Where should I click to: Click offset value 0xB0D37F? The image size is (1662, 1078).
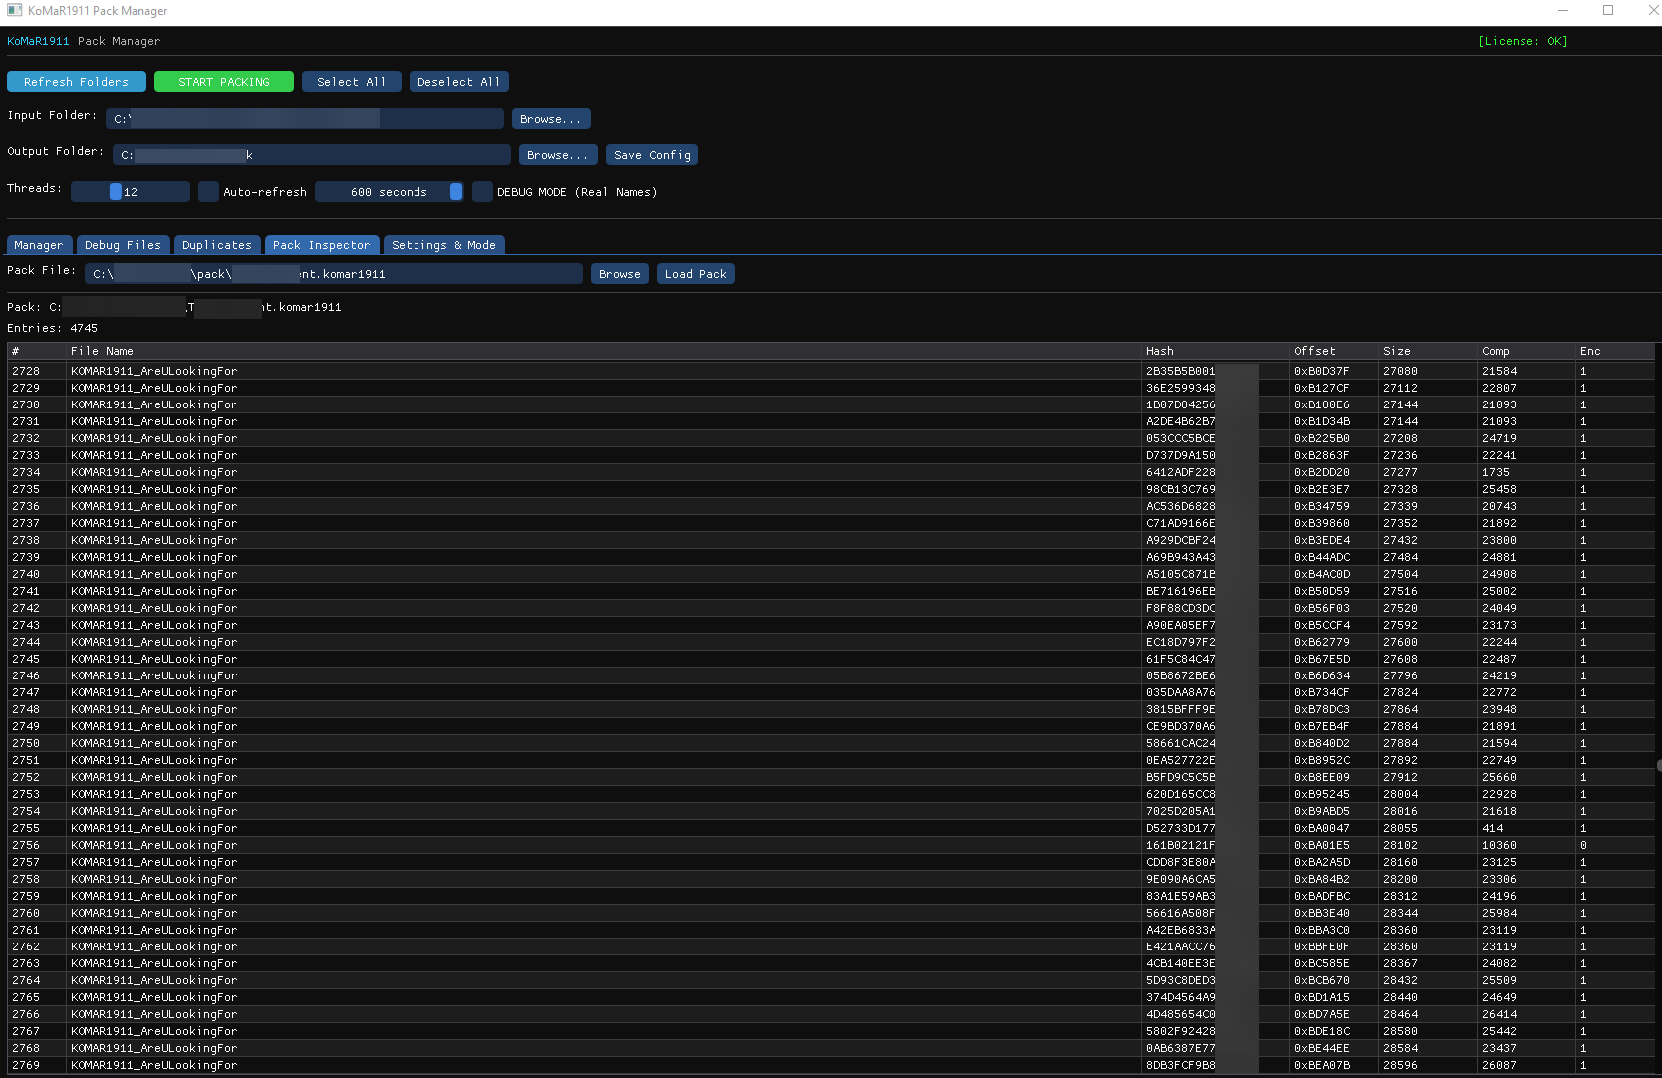(x=1322, y=371)
